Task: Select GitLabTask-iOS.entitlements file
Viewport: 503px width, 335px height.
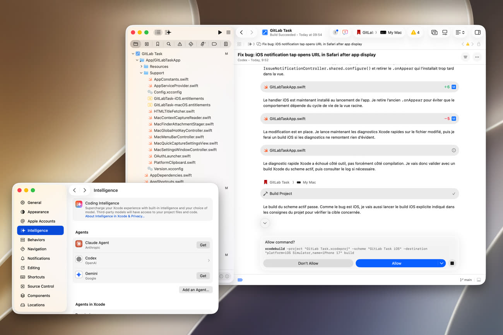Action: [179, 99]
